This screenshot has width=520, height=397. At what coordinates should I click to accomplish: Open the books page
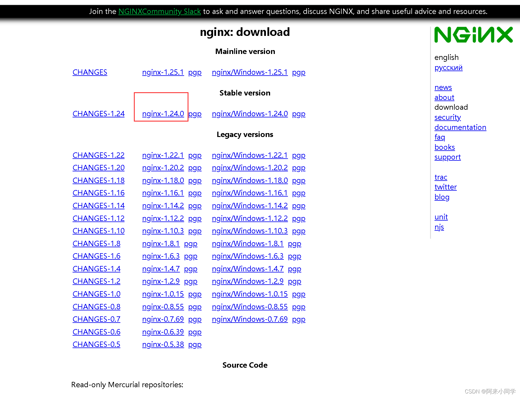pyautogui.click(x=445, y=147)
